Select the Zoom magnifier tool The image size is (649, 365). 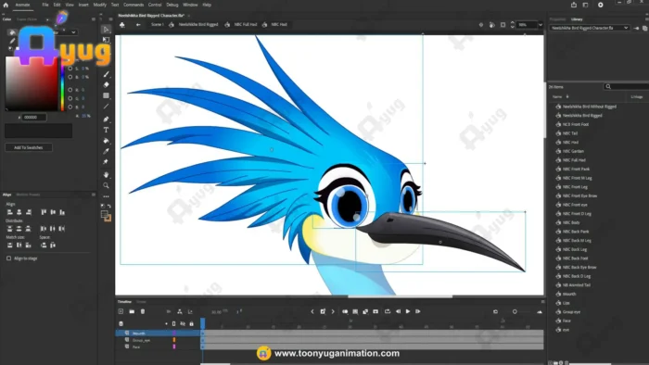coord(106,185)
